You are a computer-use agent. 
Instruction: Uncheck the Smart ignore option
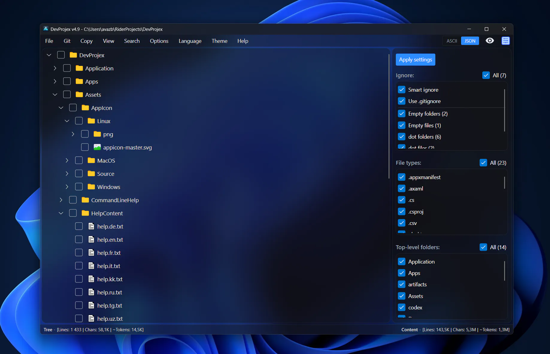pyautogui.click(x=401, y=90)
